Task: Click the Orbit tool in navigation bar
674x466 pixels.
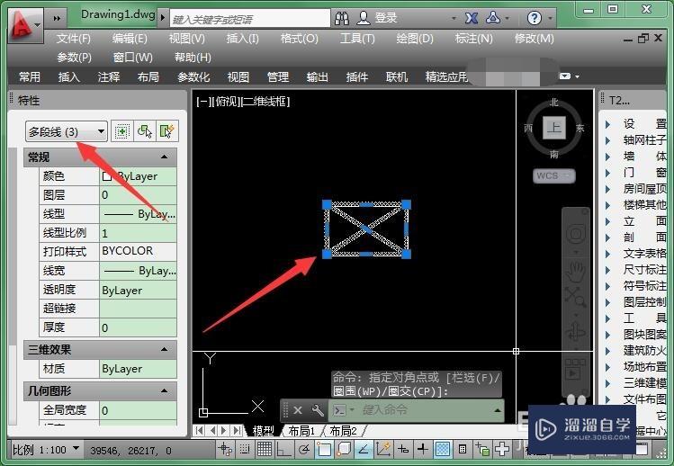Action: click(x=576, y=332)
